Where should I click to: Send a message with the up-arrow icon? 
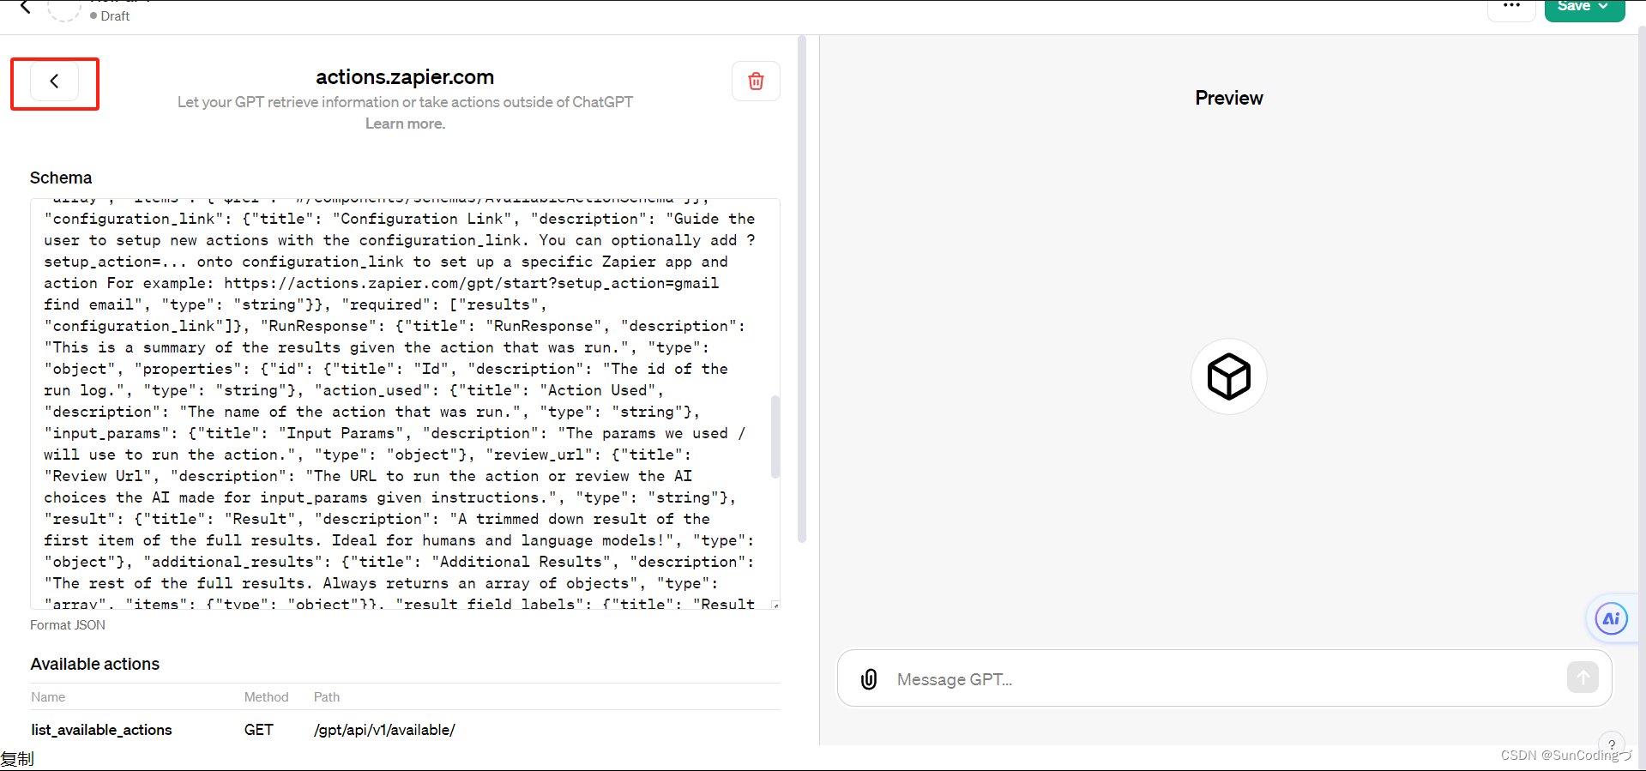point(1583,677)
